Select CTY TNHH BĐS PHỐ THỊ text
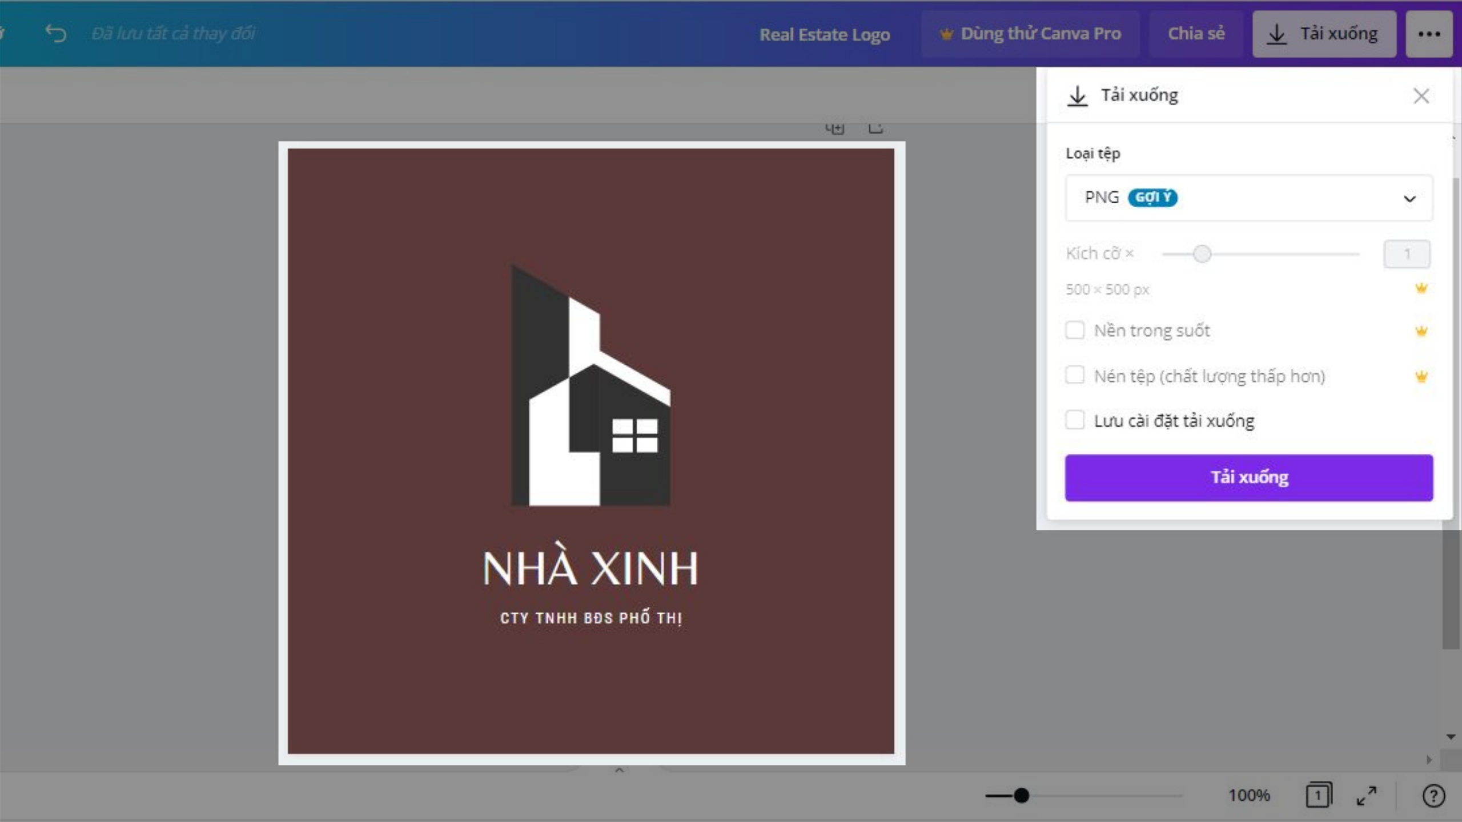The width and height of the screenshot is (1462, 822). pyautogui.click(x=591, y=618)
